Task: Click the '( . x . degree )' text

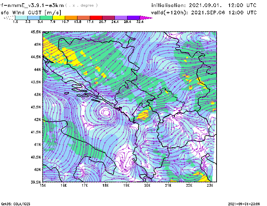Action: pyautogui.click(x=81, y=5)
